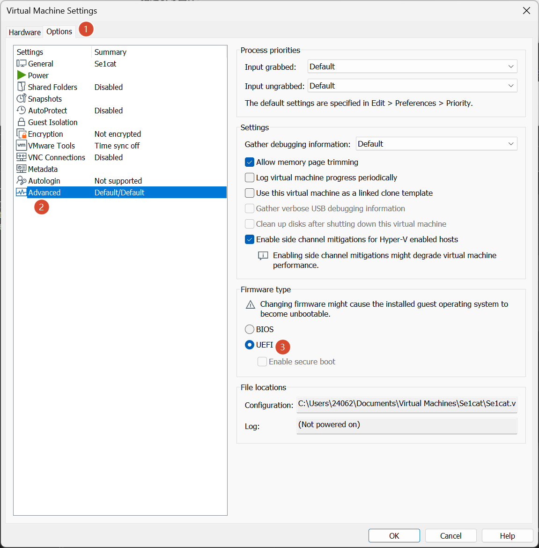Click the 'Time sync off' summary text
This screenshot has height=548, width=539.
point(117,146)
